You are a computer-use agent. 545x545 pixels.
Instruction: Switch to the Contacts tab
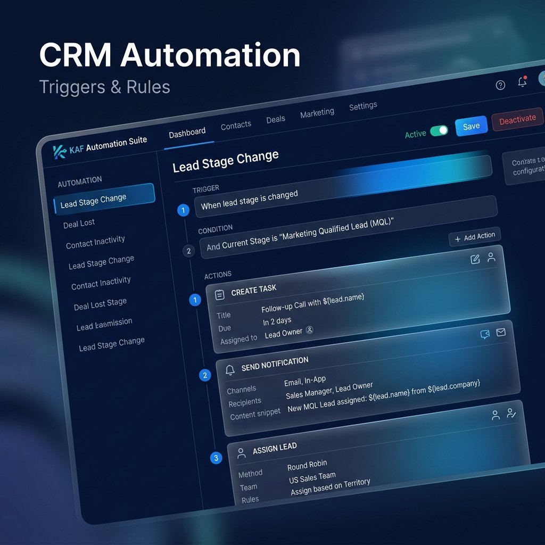tap(236, 126)
